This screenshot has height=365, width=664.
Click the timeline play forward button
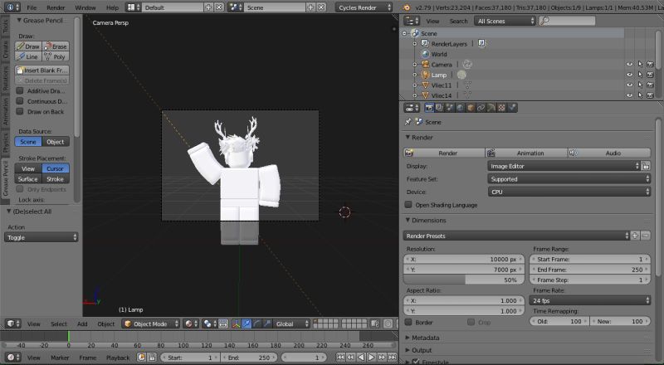[371, 358]
